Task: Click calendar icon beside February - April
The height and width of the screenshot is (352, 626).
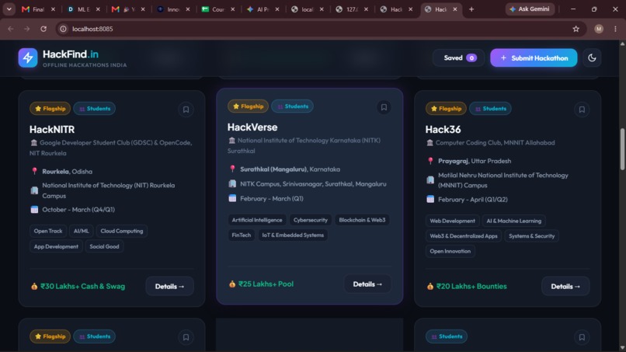Action: 430,200
